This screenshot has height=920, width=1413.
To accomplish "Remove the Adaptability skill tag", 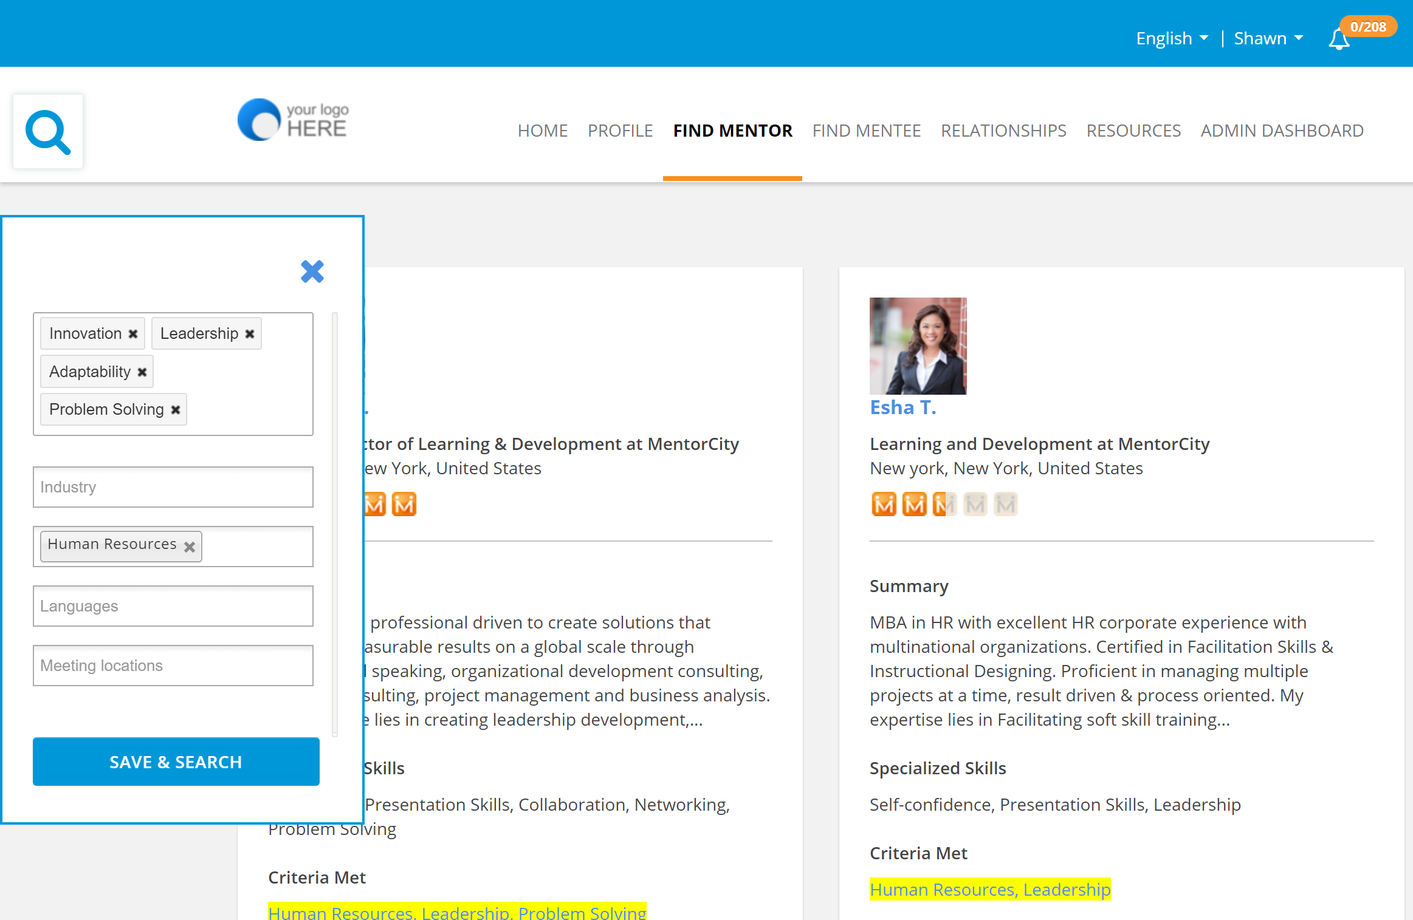I will [142, 372].
